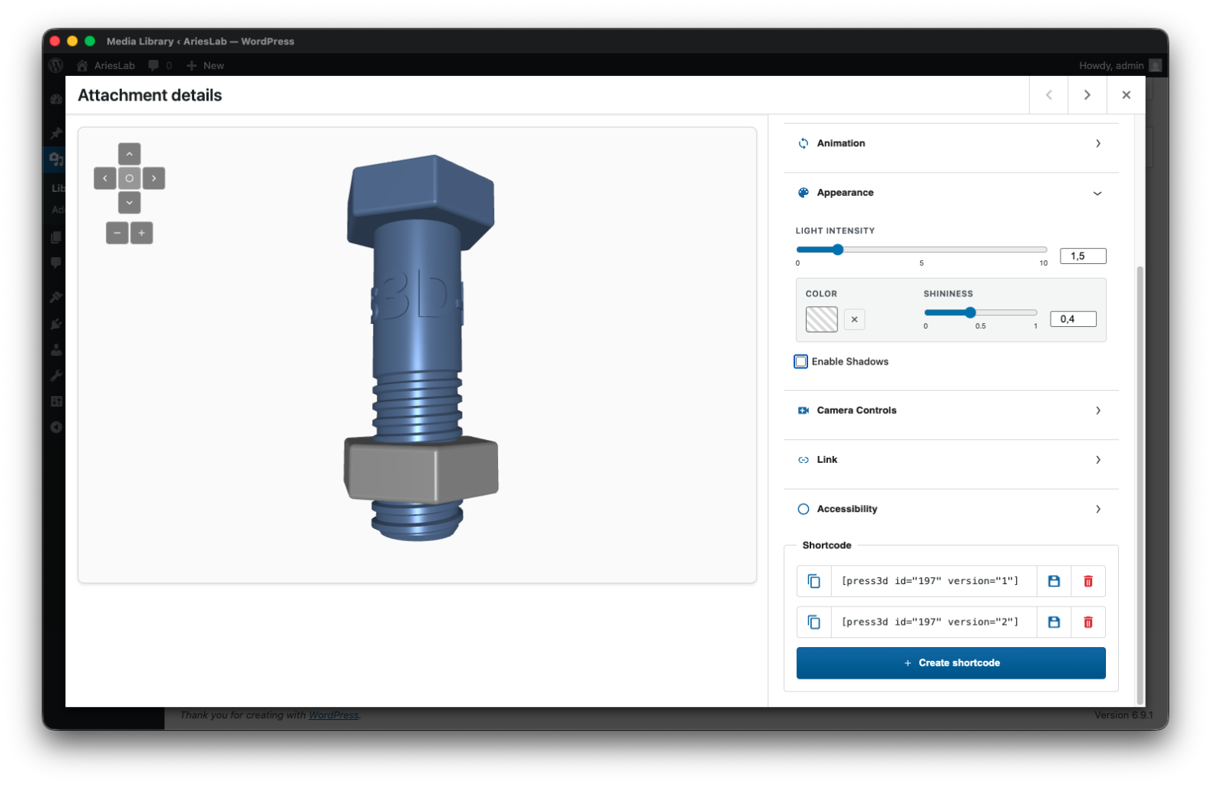Screen dimensions: 1211x786
Task: Enable the Enable Shadows checkbox
Action: [x=801, y=362]
